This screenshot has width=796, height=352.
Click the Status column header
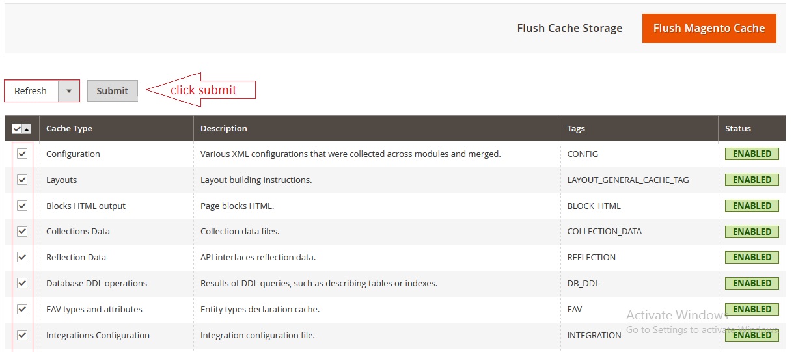(738, 129)
